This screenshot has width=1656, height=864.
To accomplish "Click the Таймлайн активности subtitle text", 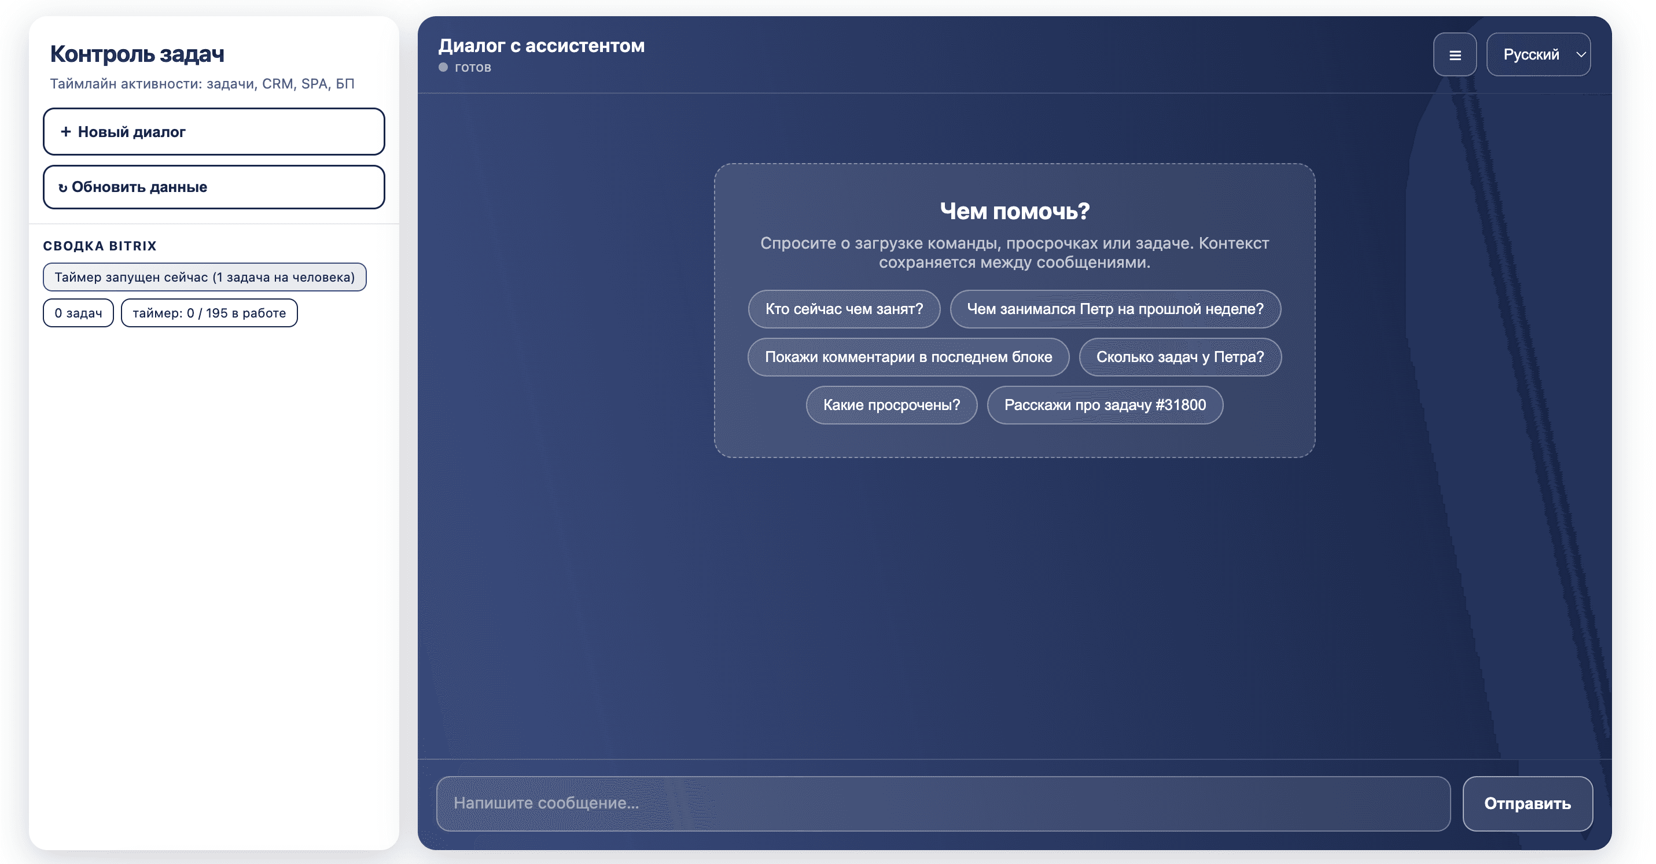I will click(202, 84).
